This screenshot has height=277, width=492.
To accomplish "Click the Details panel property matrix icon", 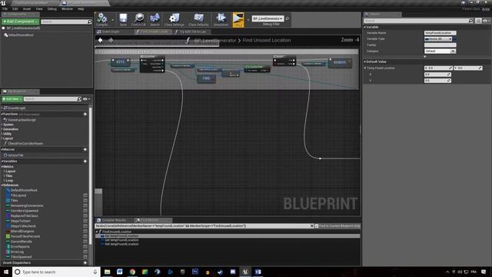I will [478, 21].
